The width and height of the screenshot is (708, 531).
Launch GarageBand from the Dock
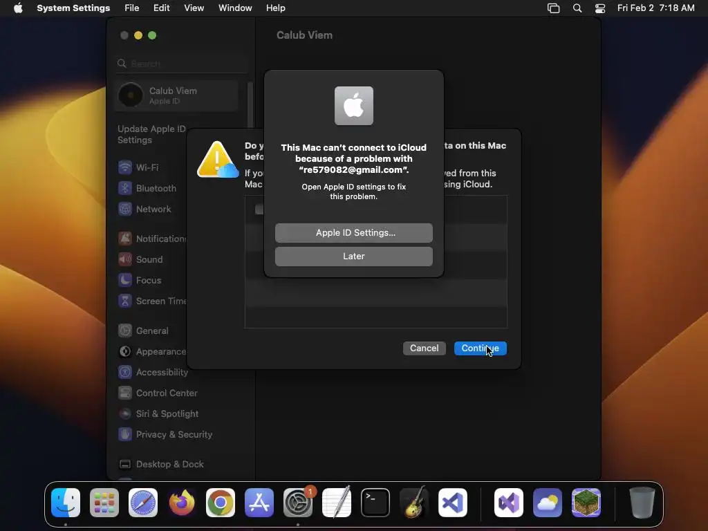(414, 503)
